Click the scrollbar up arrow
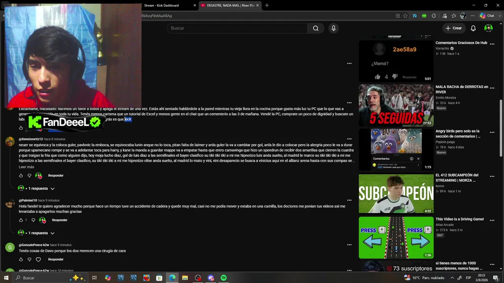 click(501, 24)
